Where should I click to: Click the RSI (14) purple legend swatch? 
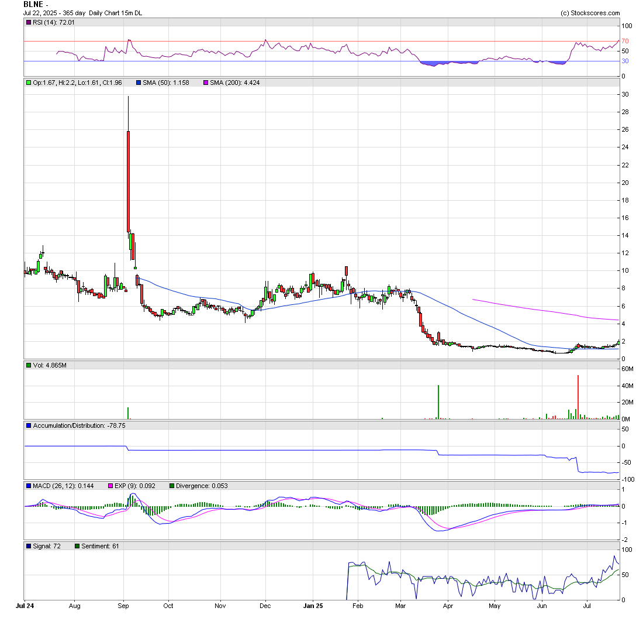29,23
